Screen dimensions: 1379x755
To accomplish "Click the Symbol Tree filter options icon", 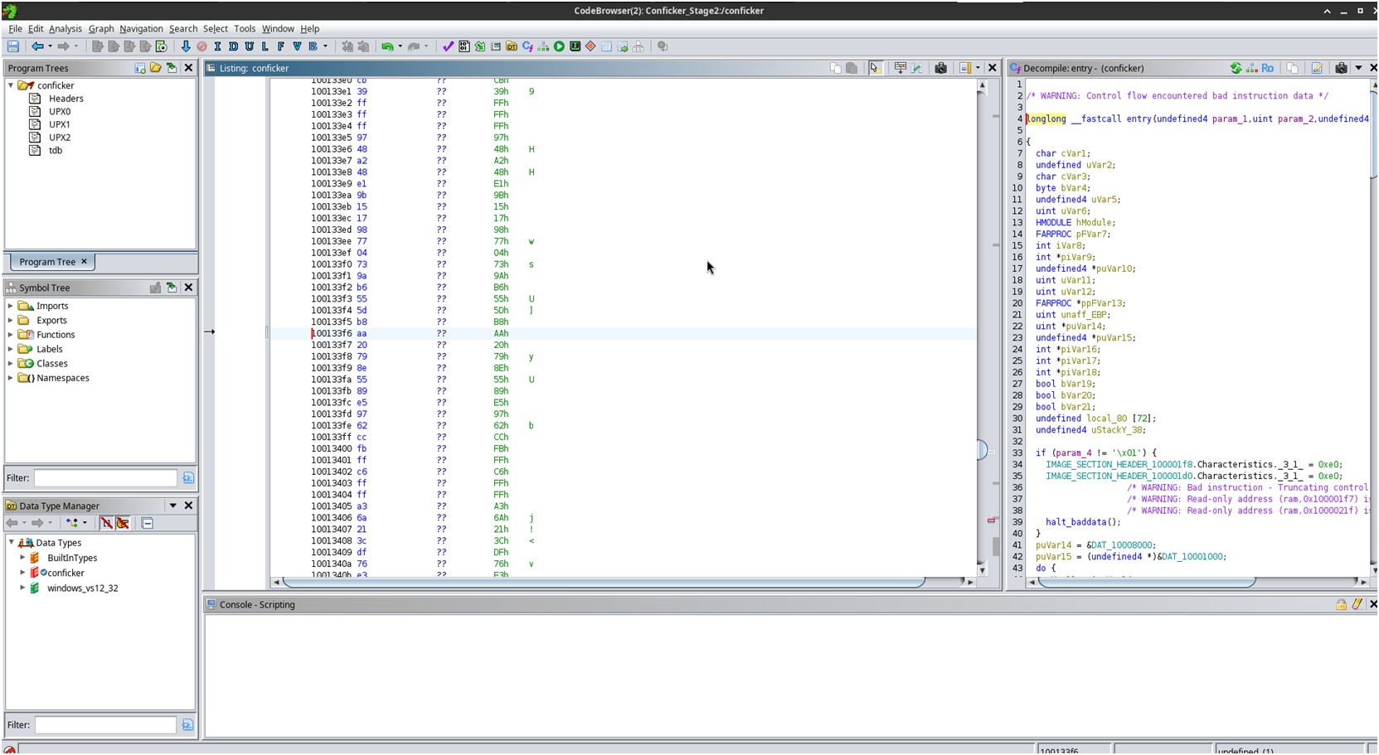I will (188, 478).
